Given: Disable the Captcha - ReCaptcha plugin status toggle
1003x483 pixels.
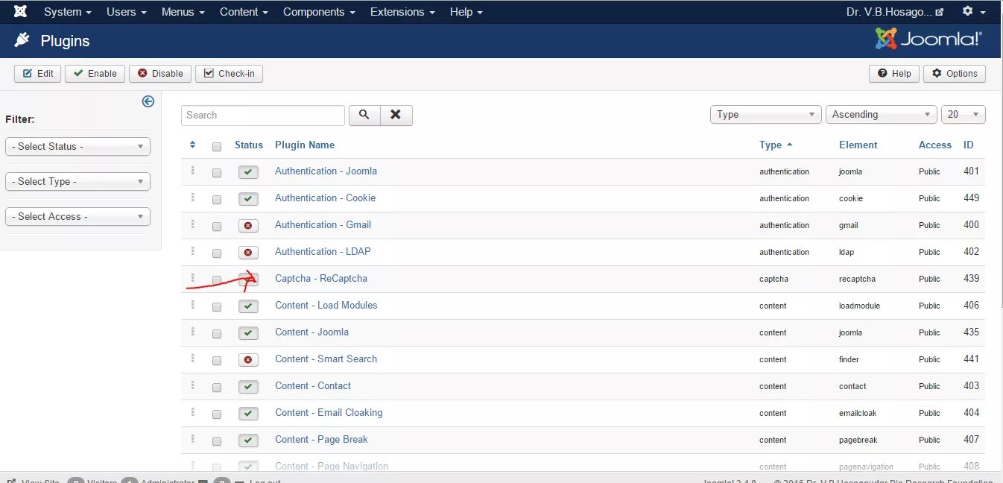Looking at the screenshot, I should pos(248,279).
